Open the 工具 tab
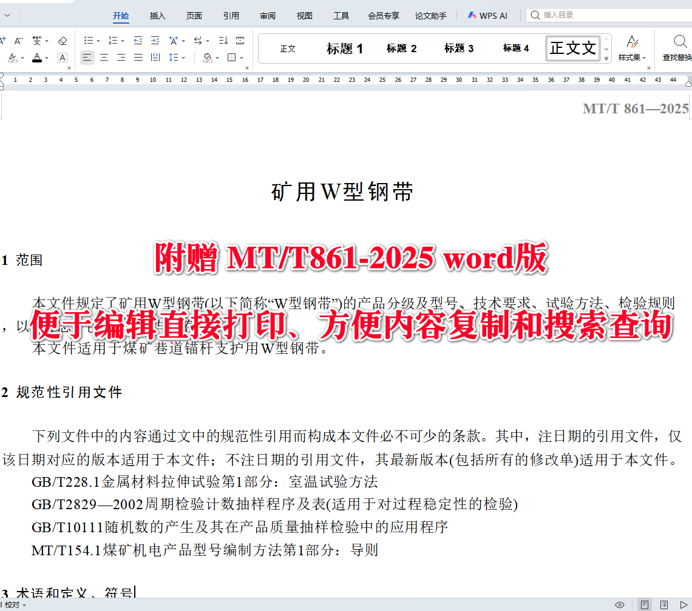The width and height of the screenshot is (692, 611). coord(341,16)
